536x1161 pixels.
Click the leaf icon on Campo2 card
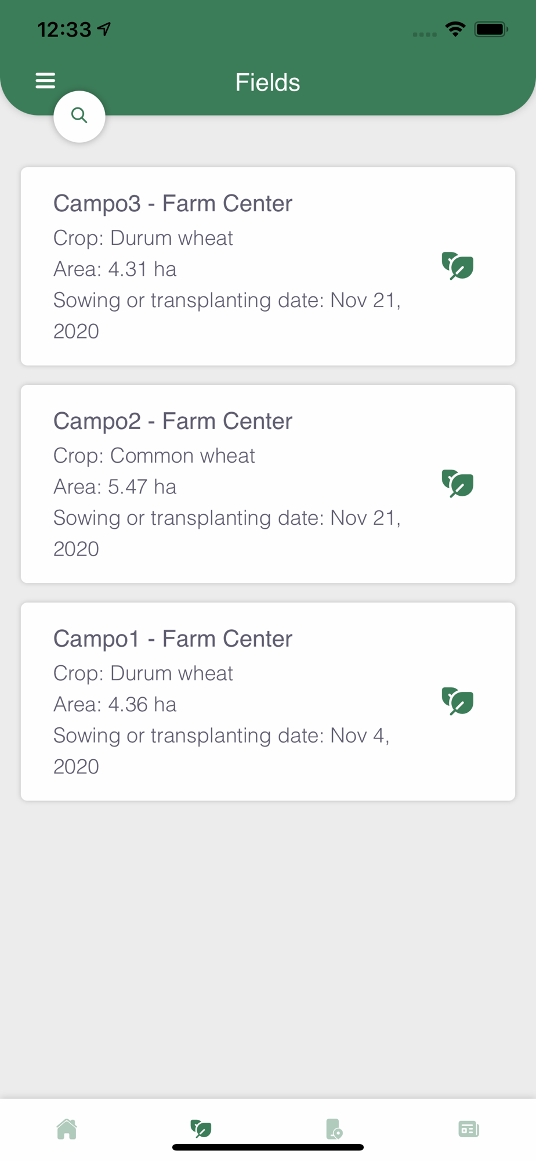[458, 484]
